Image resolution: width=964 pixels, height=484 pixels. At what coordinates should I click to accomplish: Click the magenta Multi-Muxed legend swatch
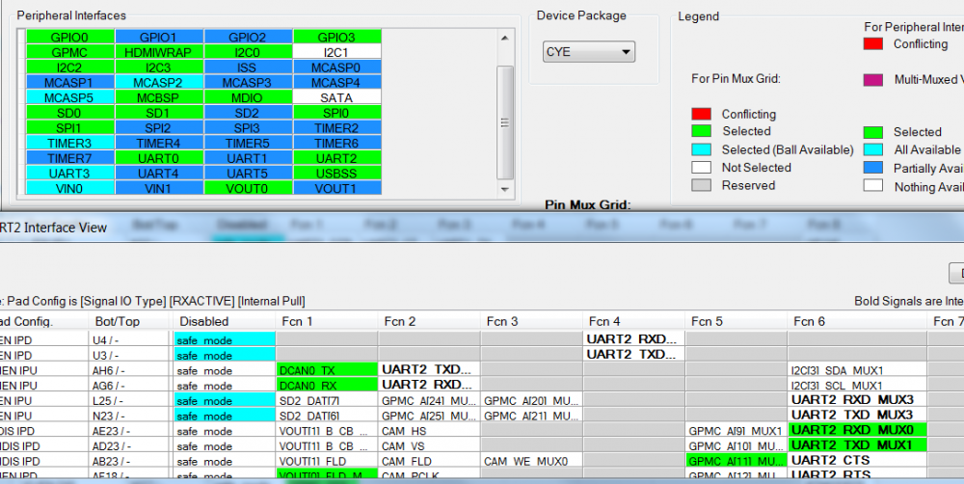pyautogui.click(x=873, y=80)
